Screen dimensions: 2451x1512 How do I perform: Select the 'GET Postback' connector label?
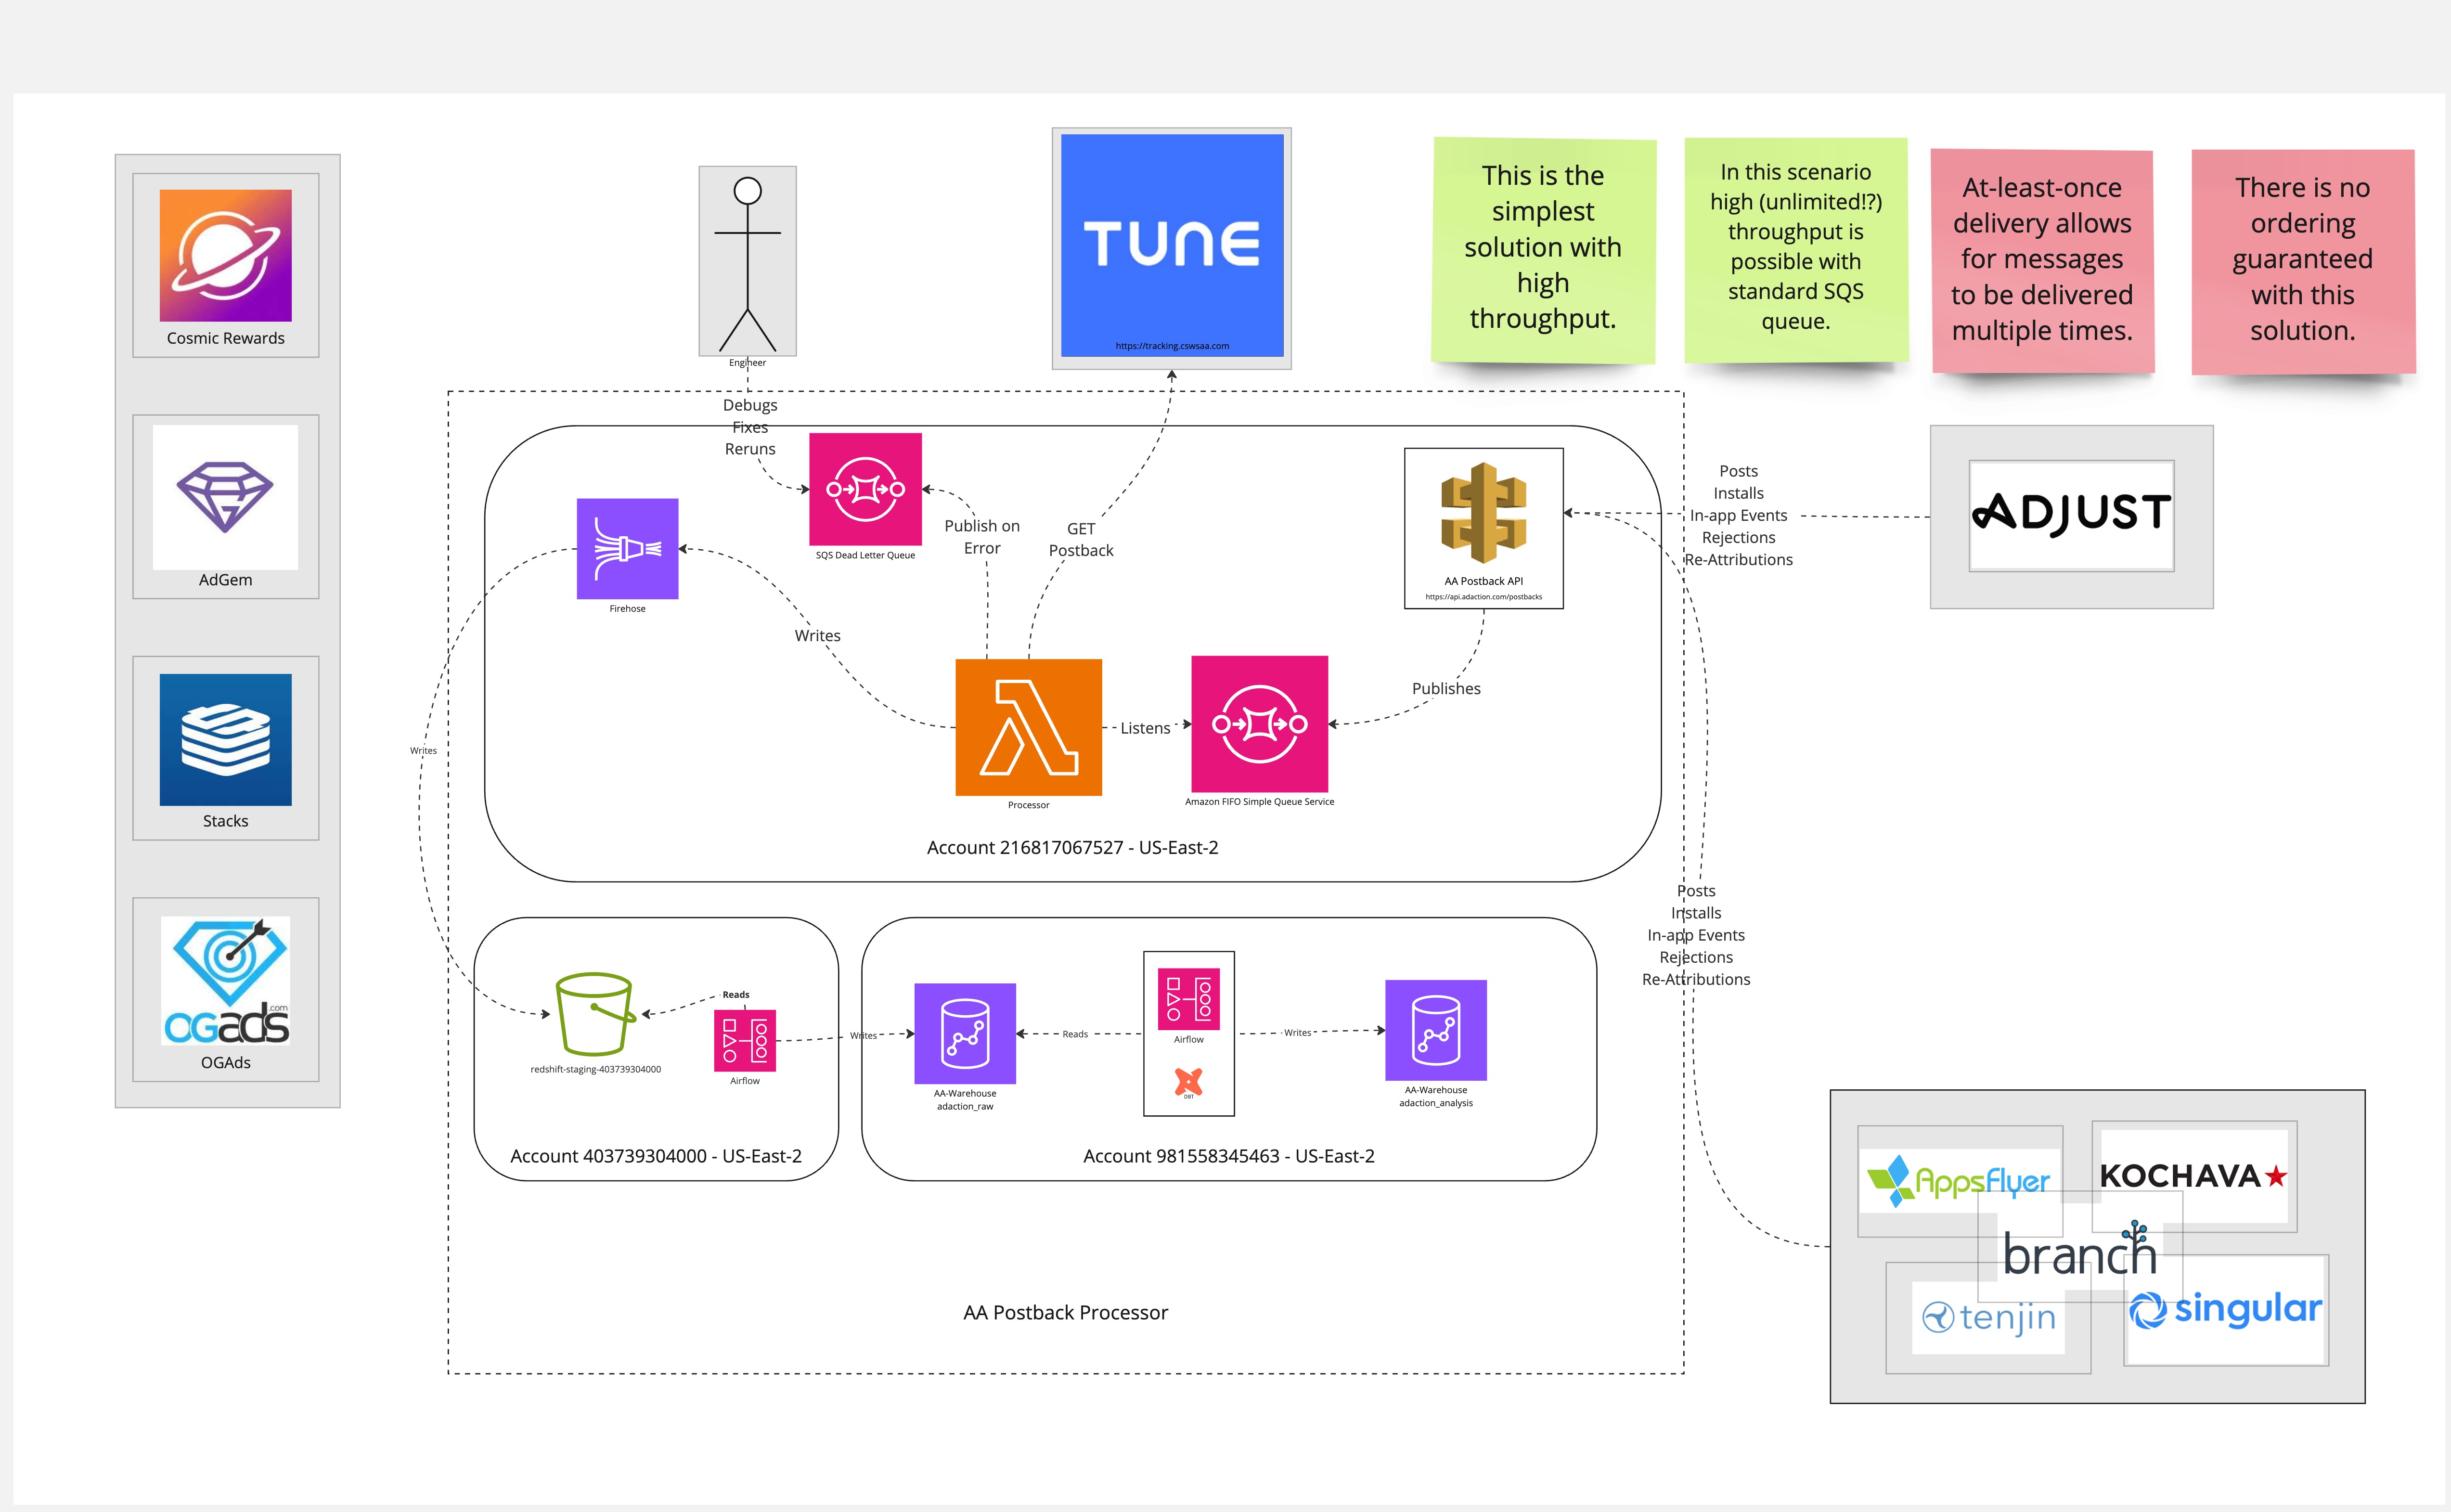[1081, 539]
